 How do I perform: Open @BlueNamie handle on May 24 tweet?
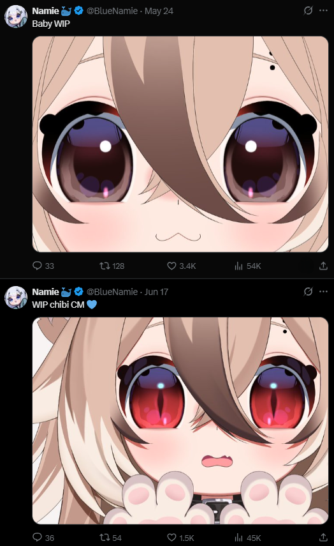[x=112, y=11]
